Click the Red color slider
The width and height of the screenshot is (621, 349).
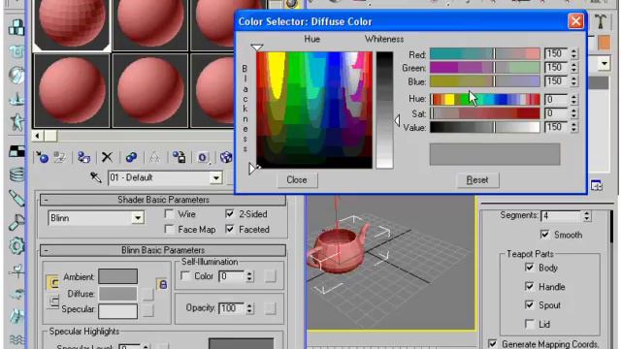pyautogui.click(x=485, y=54)
